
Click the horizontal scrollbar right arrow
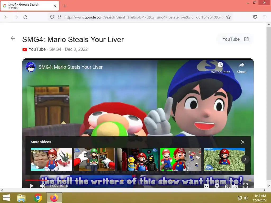pyautogui.click(x=264, y=190)
